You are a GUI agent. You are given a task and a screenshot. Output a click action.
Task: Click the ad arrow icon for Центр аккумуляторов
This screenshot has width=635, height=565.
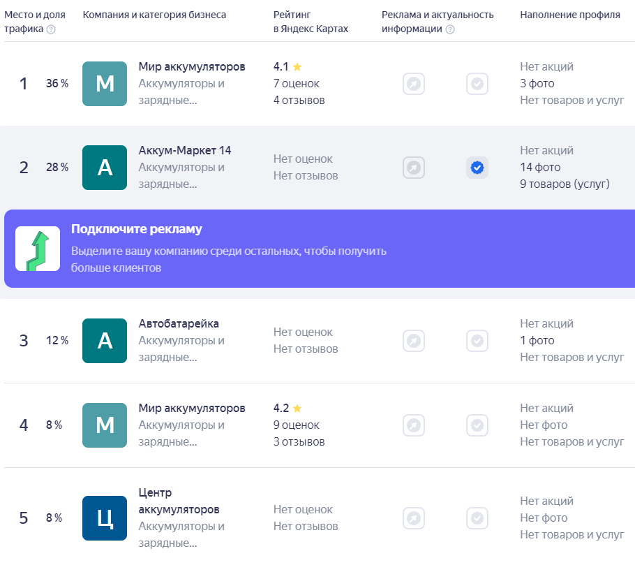[414, 518]
